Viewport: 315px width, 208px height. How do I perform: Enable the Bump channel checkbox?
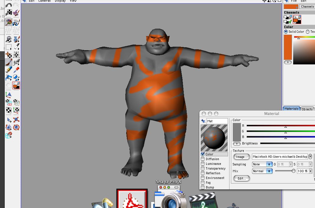click(203, 187)
